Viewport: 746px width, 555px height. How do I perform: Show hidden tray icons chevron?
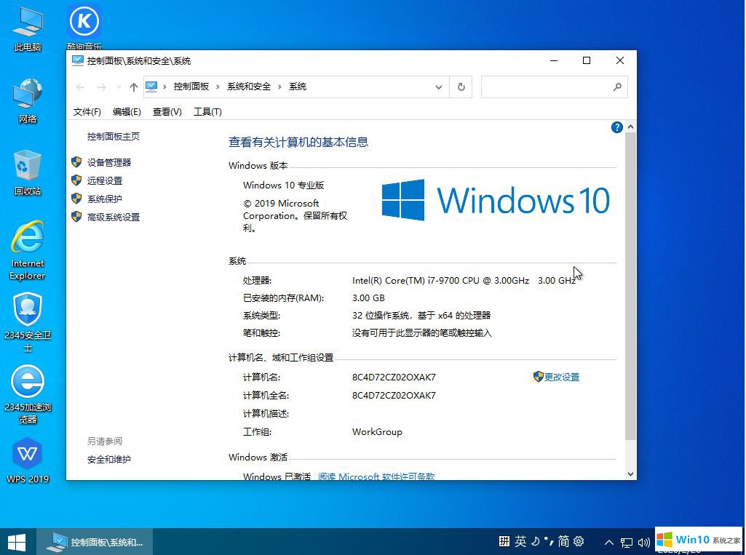pyautogui.click(x=608, y=542)
